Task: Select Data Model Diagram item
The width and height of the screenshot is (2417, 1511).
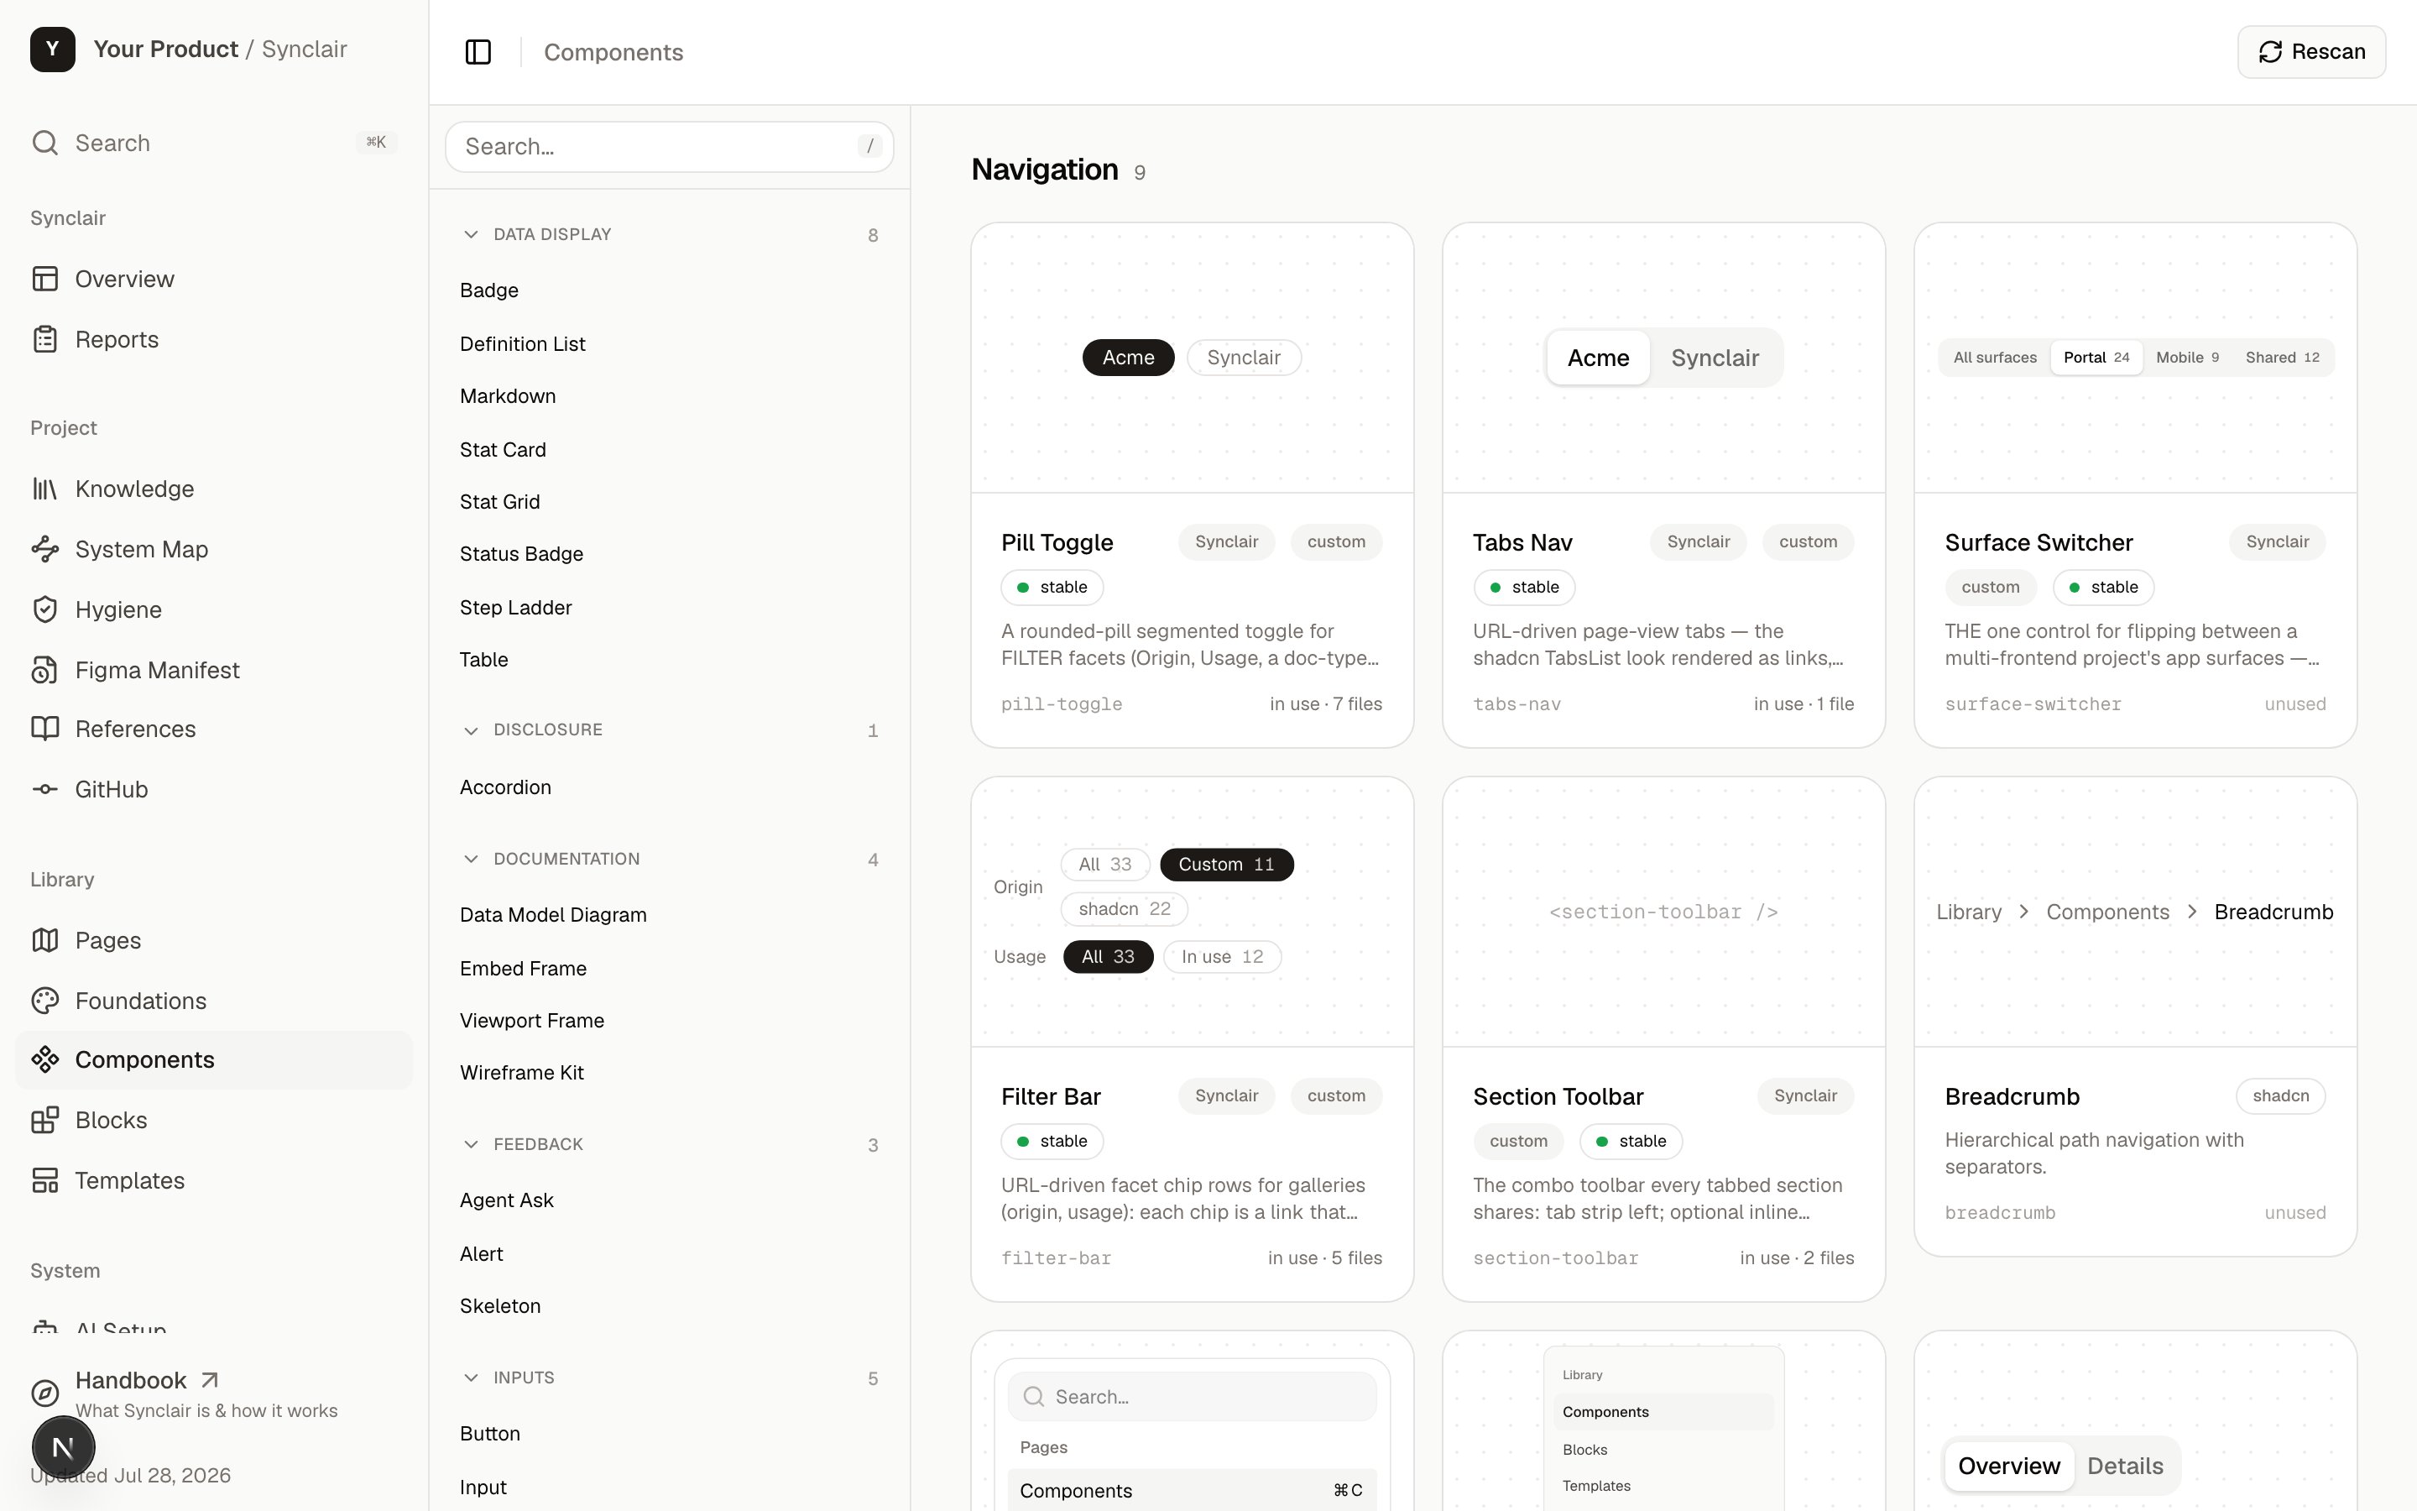Action: click(553, 915)
